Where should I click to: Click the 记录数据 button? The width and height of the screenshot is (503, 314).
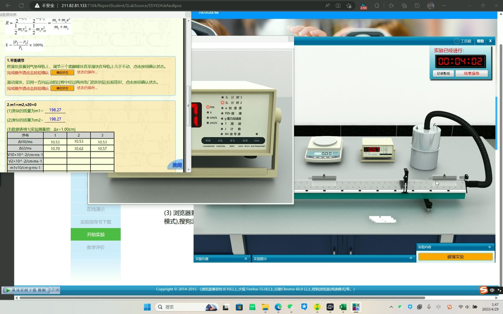443,73
